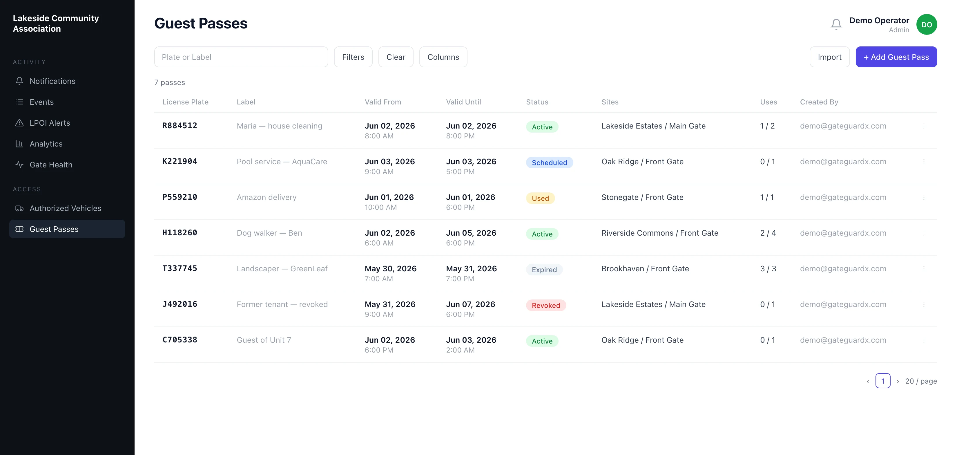Image resolution: width=957 pixels, height=455 pixels.
Task: Click the Clear button
Action: pos(396,57)
